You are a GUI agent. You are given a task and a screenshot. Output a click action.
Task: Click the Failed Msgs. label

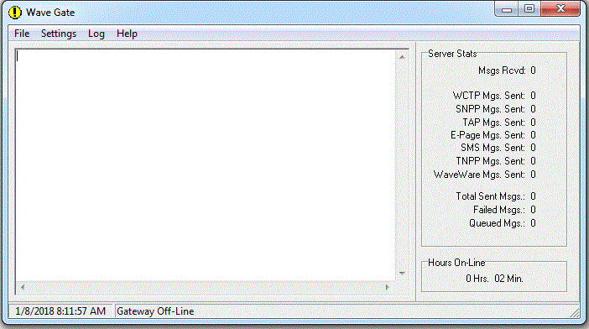pyautogui.click(x=499, y=210)
